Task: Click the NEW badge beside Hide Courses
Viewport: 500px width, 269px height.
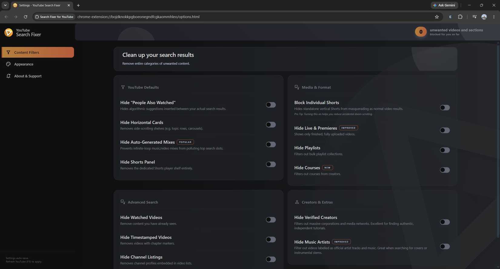Action: pyautogui.click(x=327, y=168)
